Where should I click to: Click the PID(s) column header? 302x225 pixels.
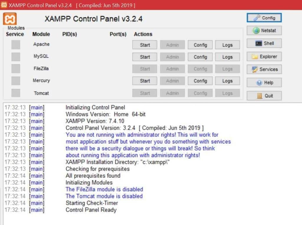coord(70,34)
